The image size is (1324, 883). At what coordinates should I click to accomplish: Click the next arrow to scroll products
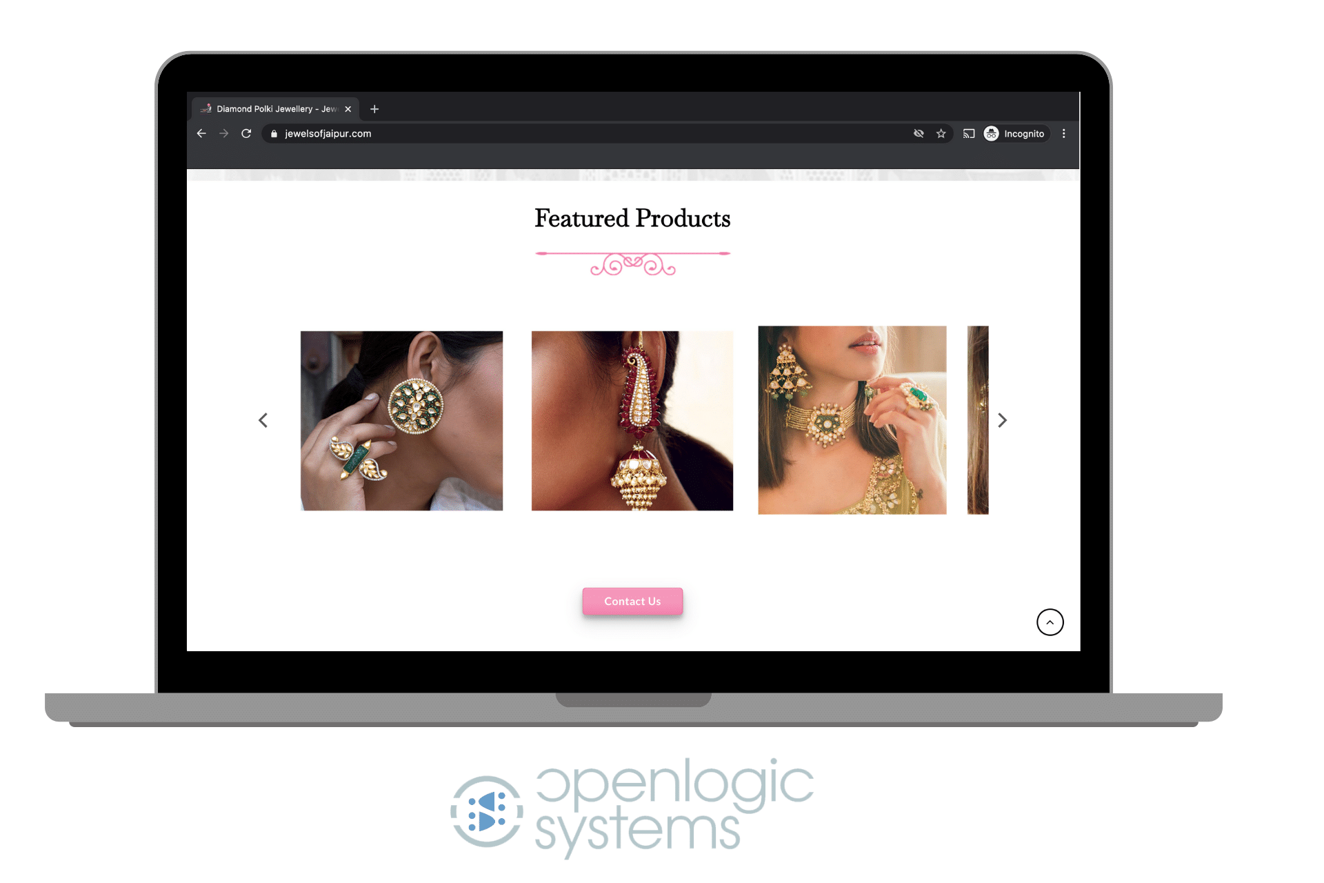click(x=1001, y=420)
